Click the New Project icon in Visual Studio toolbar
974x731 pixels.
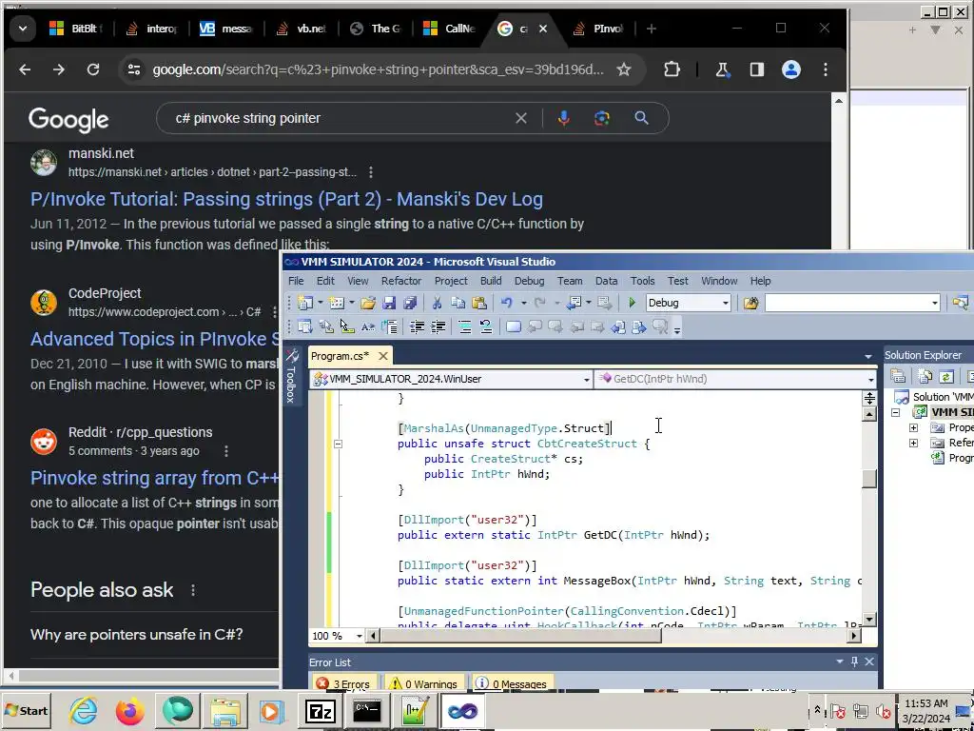pyautogui.click(x=304, y=303)
